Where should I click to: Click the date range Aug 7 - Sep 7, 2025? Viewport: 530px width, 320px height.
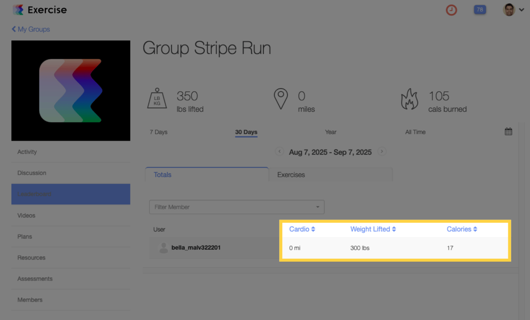(x=330, y=152)
